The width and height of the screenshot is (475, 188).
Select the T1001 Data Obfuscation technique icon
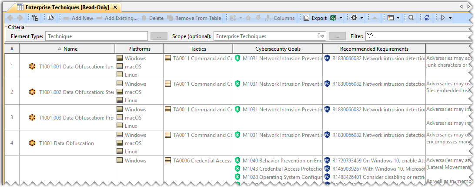pyautogui.click(x=32, y=143)
